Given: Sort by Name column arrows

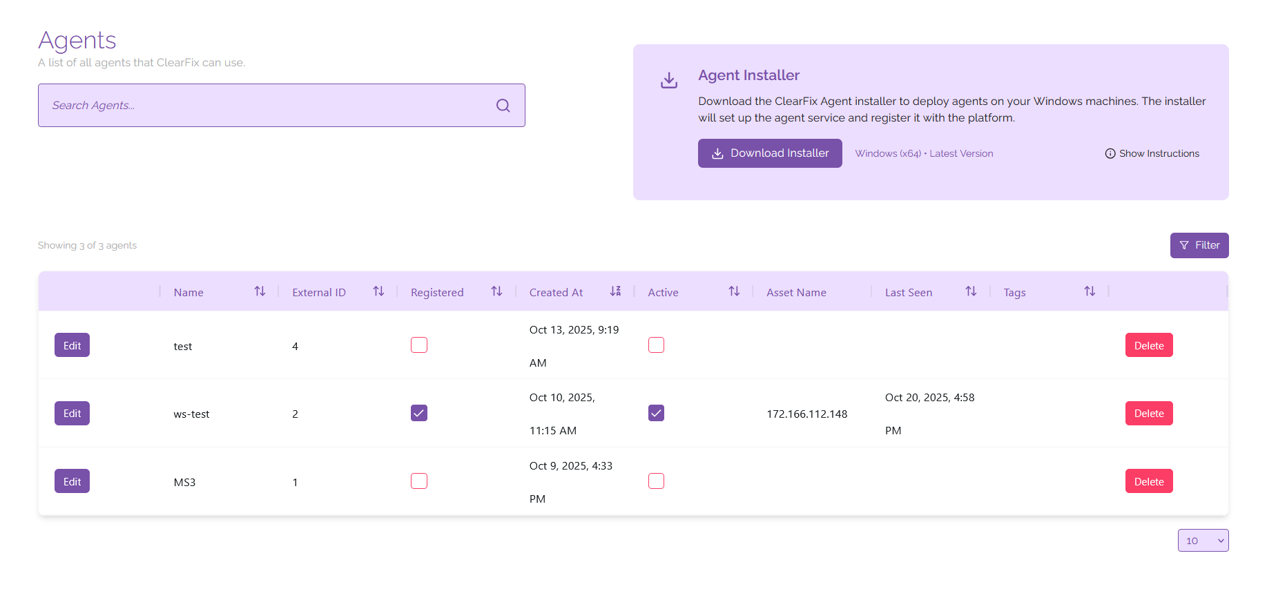Looking at the screenshot, I should (260, 291).
